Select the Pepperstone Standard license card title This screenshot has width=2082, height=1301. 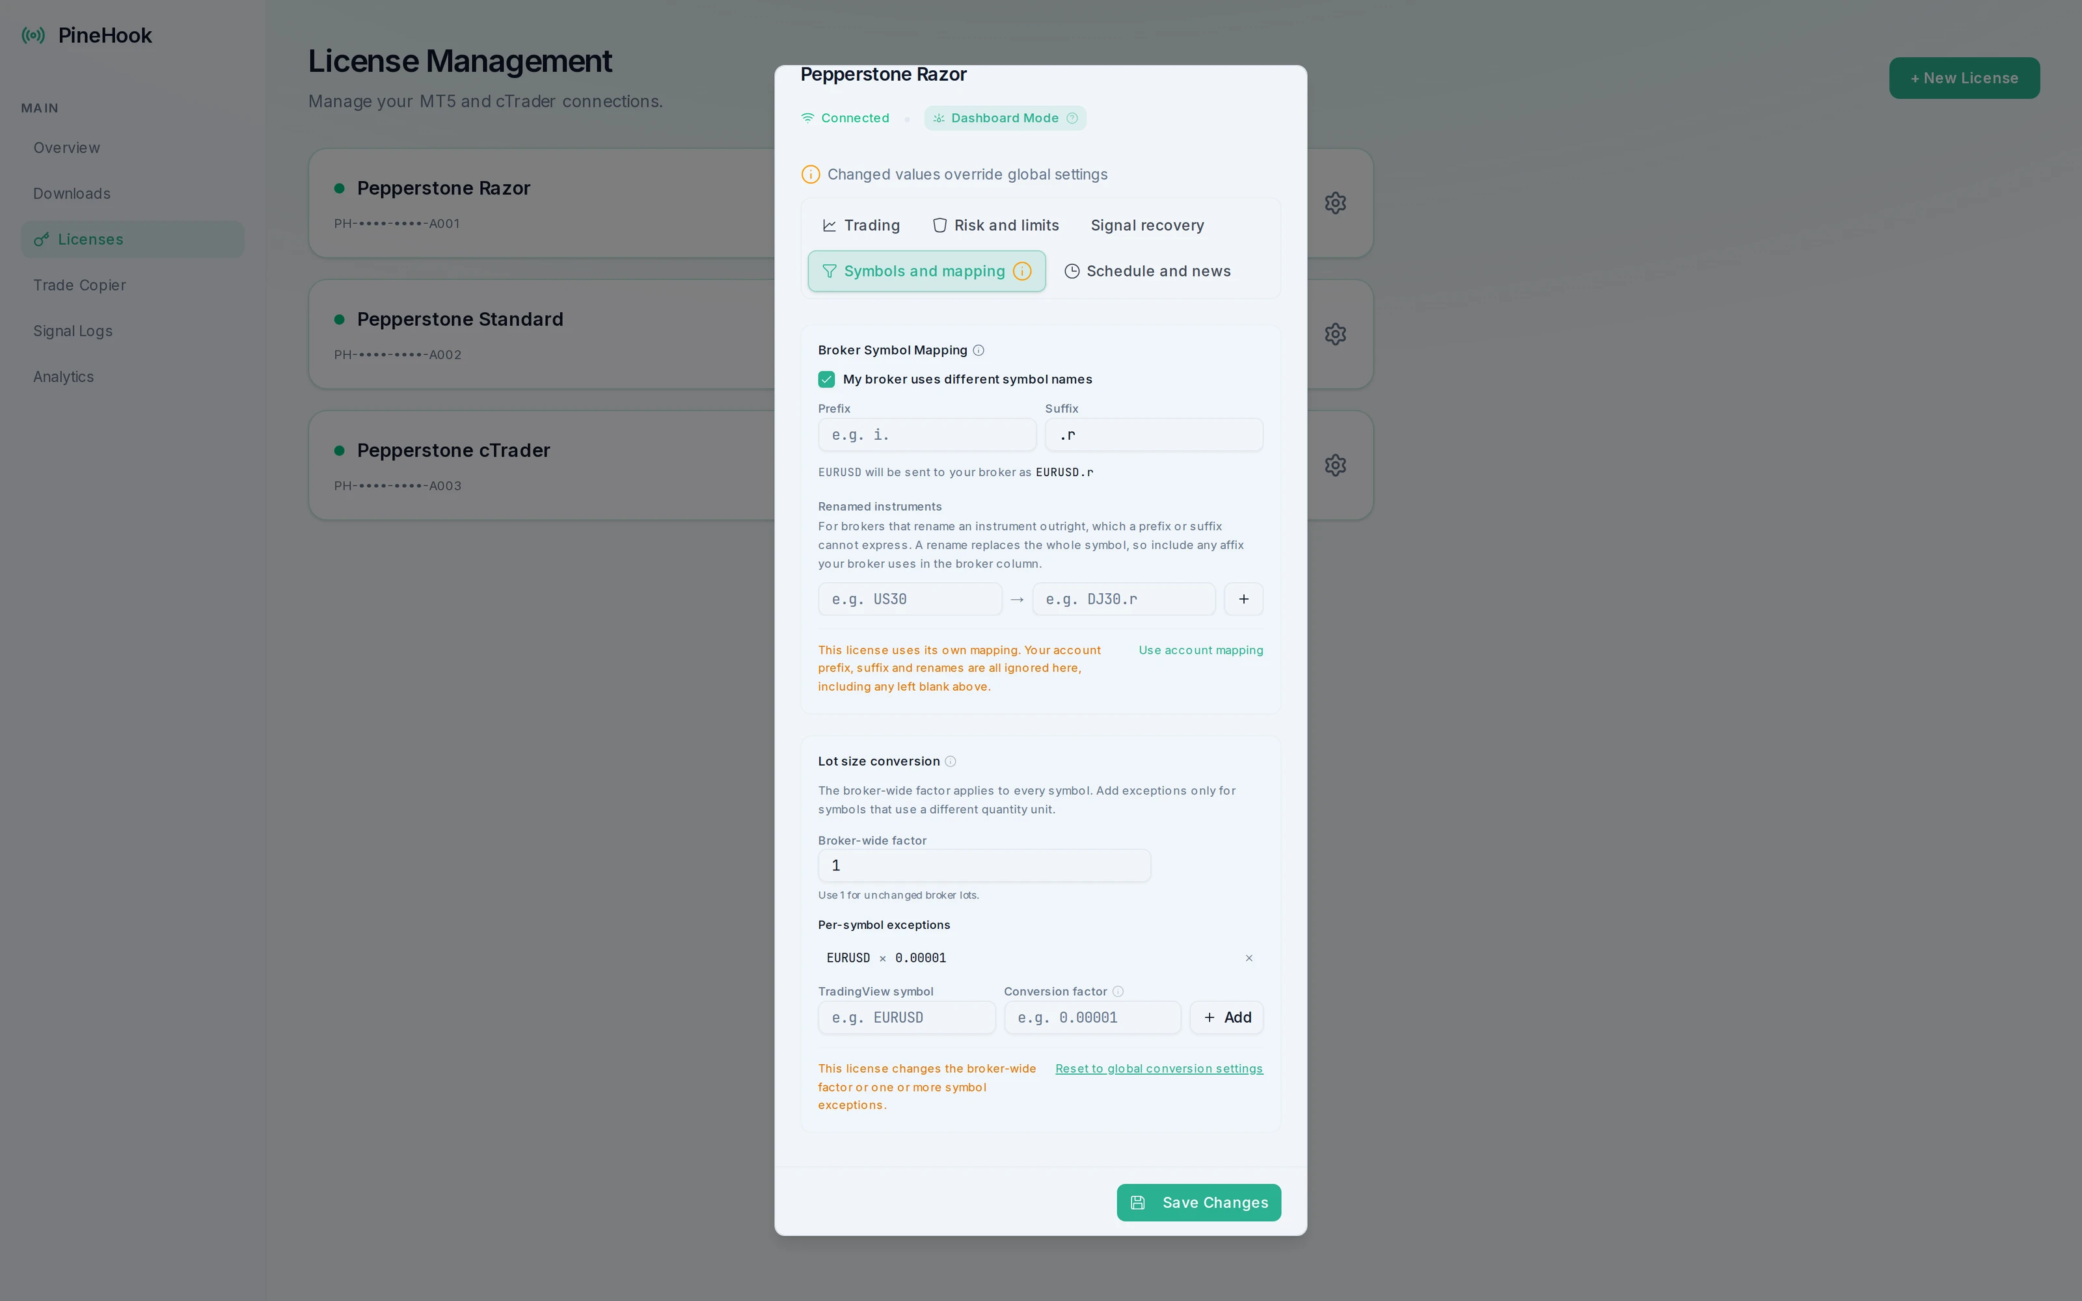(x=459, y=319)
